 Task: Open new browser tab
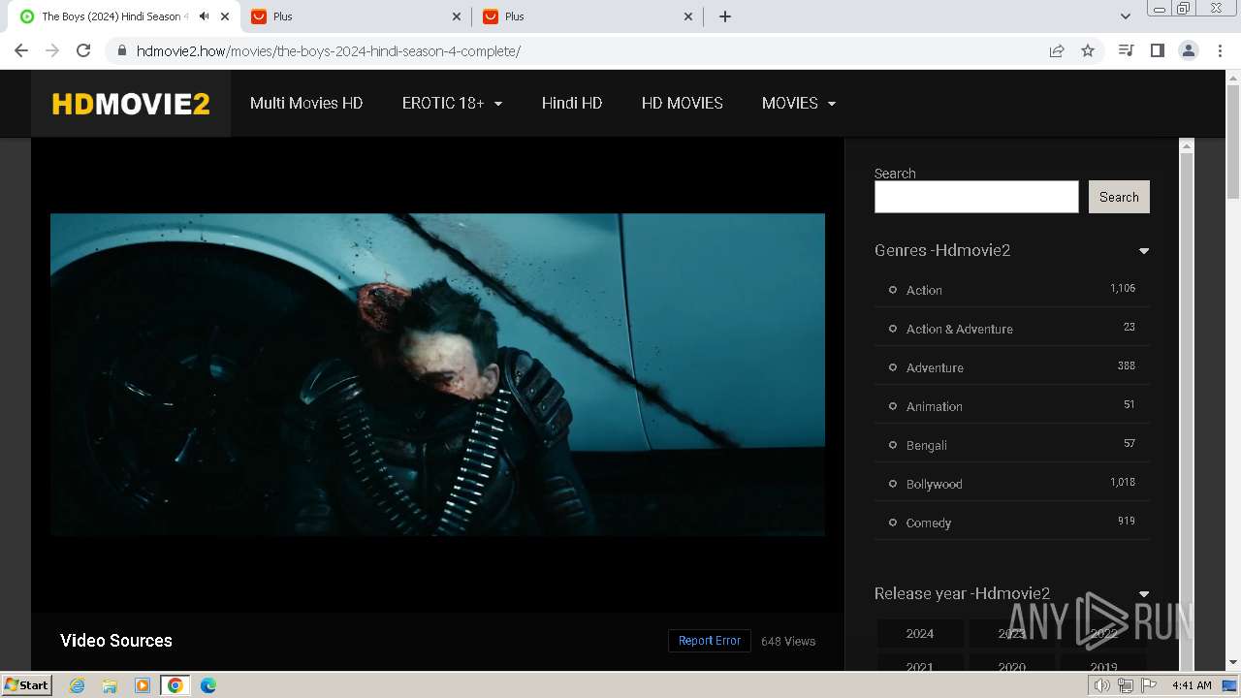tap(725, 16)
